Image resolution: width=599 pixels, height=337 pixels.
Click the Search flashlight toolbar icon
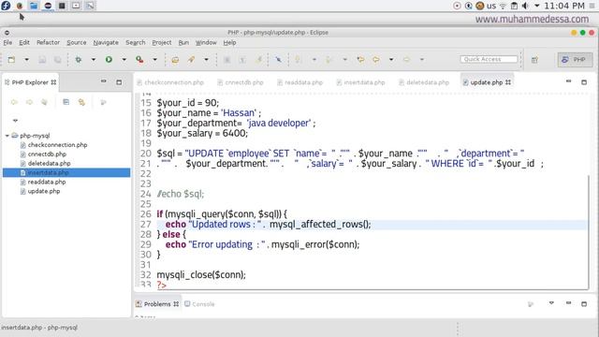(191, 60)
